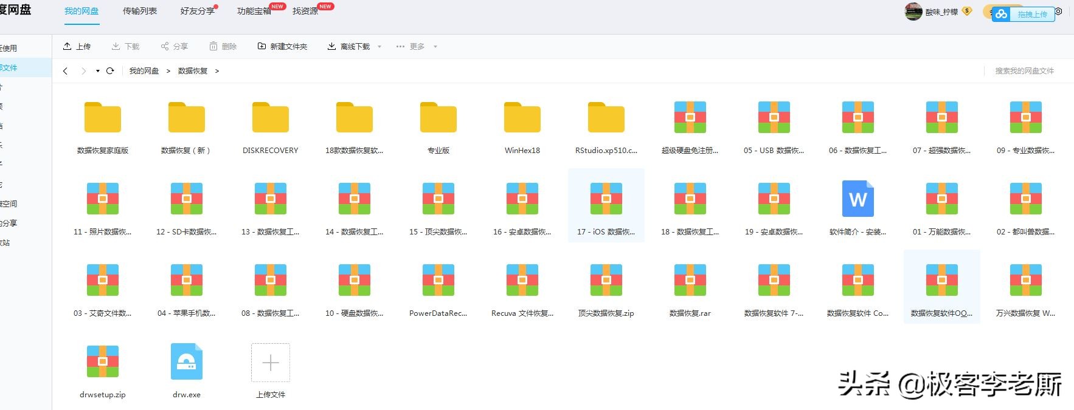Open the 功能宝箱 tab
Image resolution: width=1074 pixels, height=410 pixels.
pyautogui.click(x=254, y=11)
